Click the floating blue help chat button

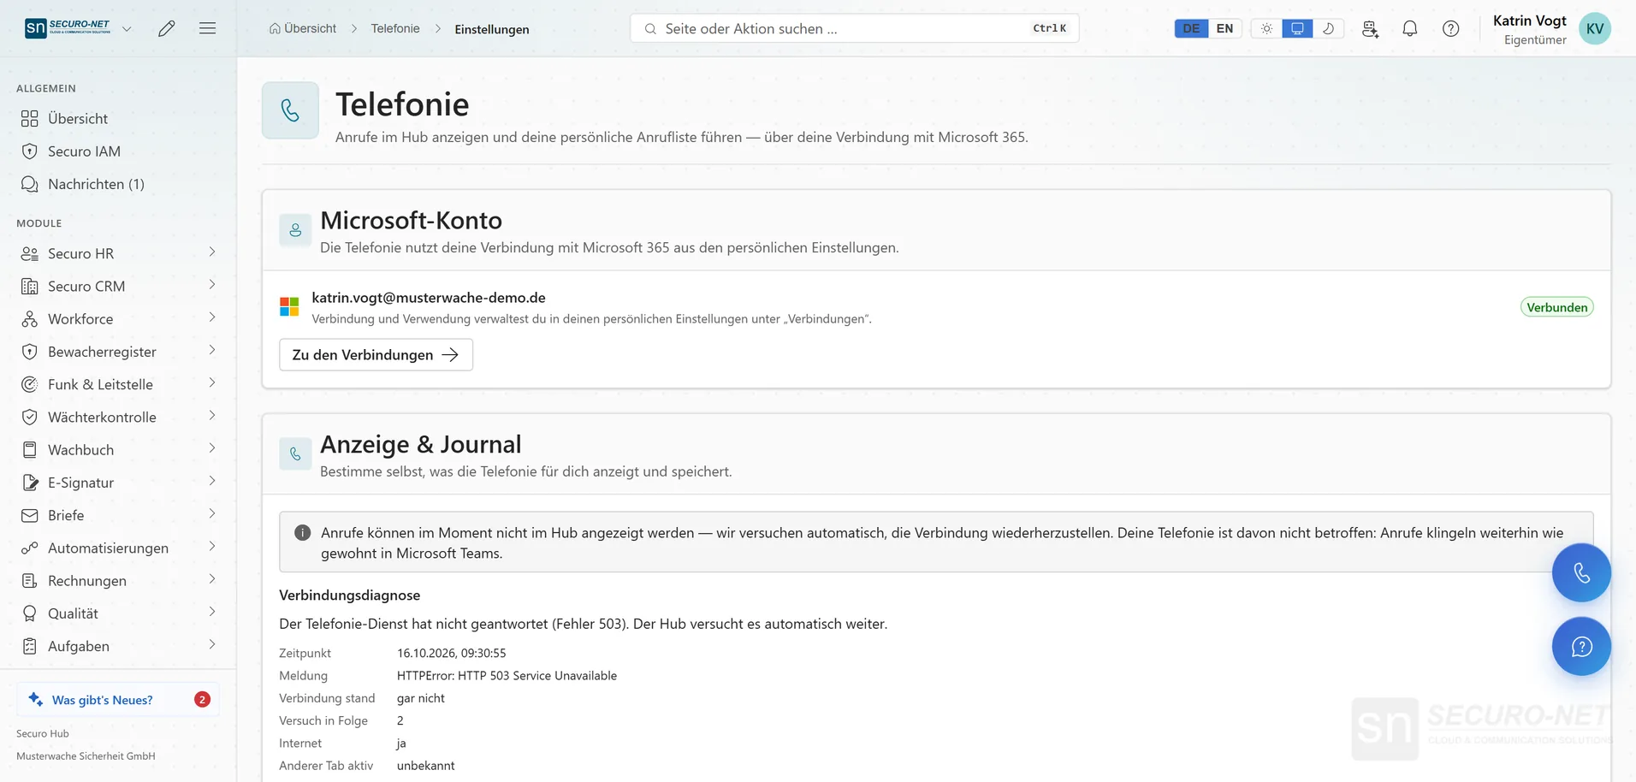click(1581, 646)
